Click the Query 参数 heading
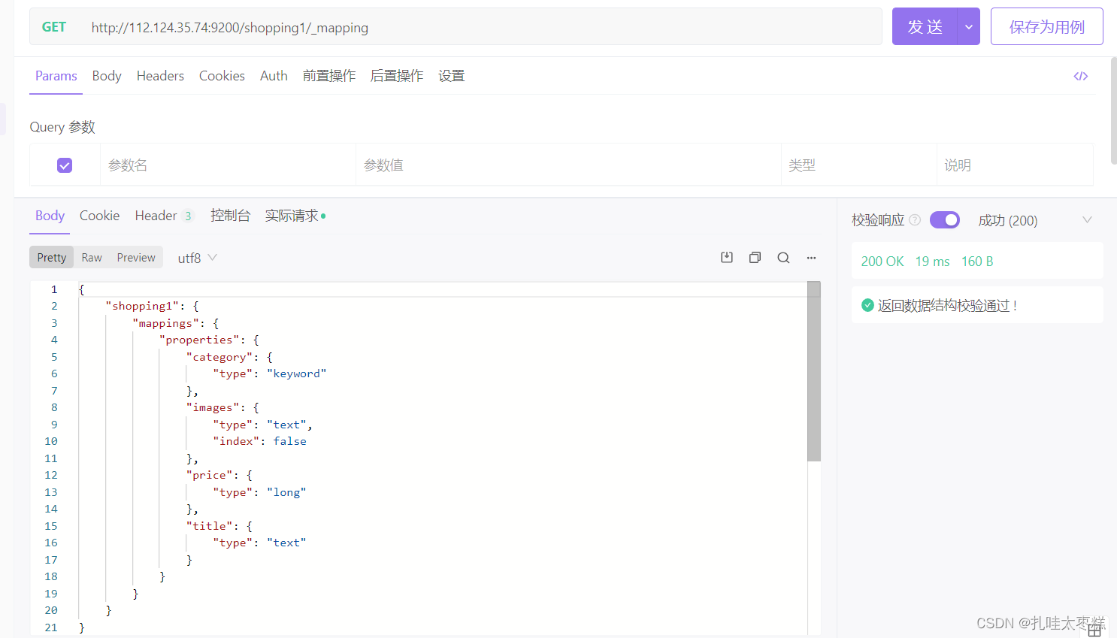 62,127
